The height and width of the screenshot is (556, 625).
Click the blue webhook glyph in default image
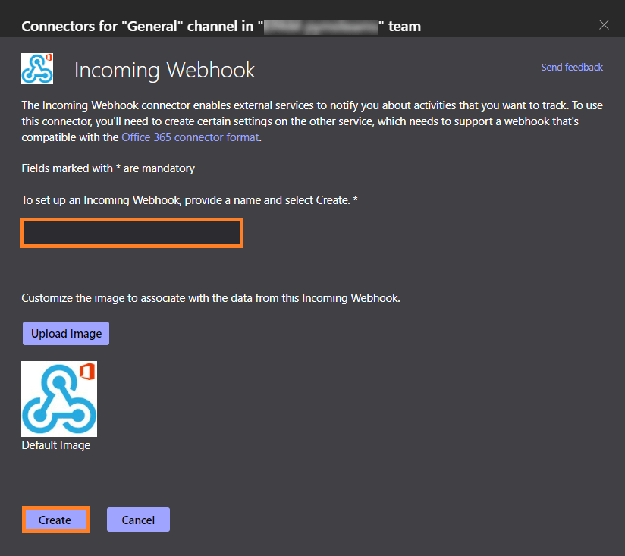coord(53,404)
